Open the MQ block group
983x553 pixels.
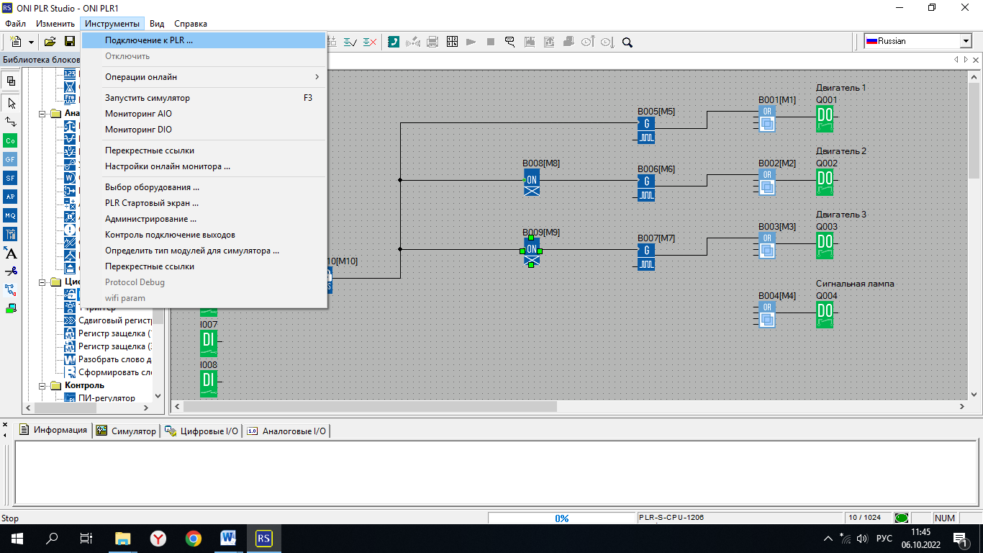click(x=11, y=215)
